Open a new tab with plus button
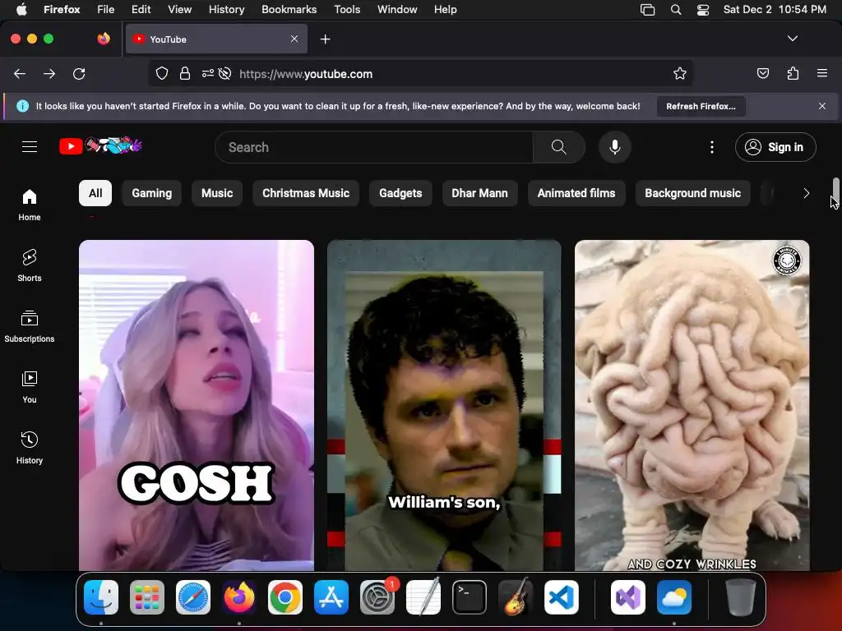The width and height of the screenshot is (842, 631). point(325,39)
